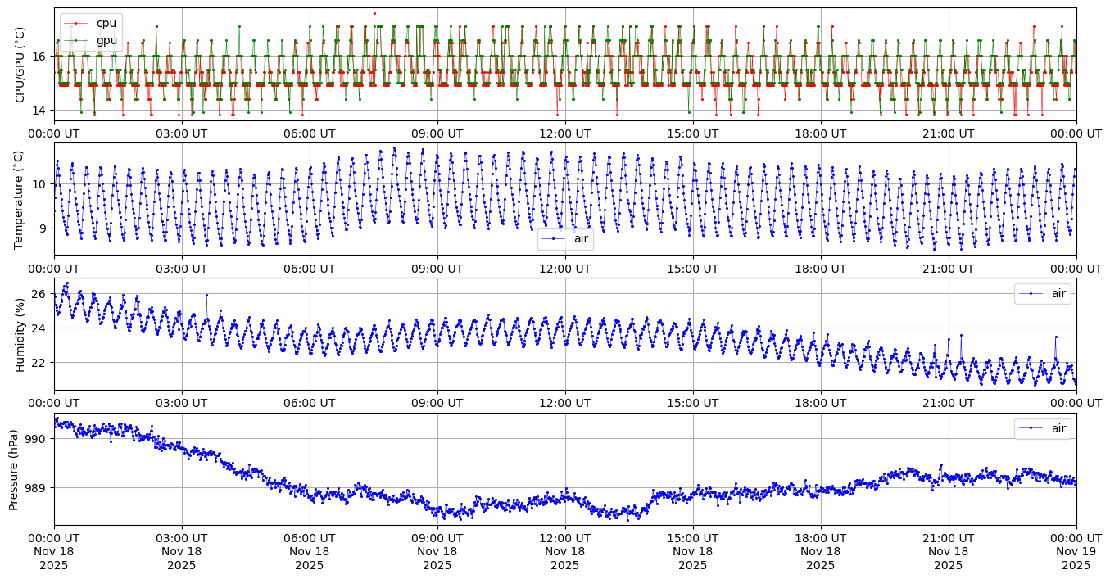Viewport: 1110px width, 579px height.
Task: Select the air legend in Humidity plot
Action: click(x=1042, y=293)
